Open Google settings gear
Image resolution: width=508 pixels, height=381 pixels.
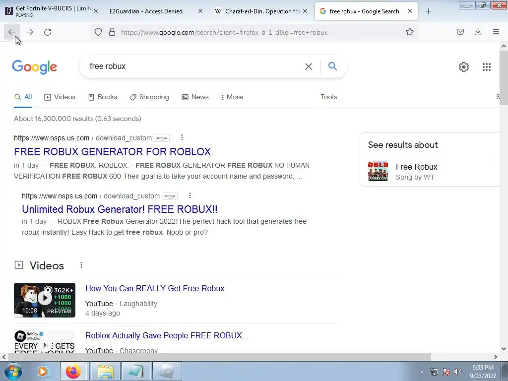(x=464, y=67)
